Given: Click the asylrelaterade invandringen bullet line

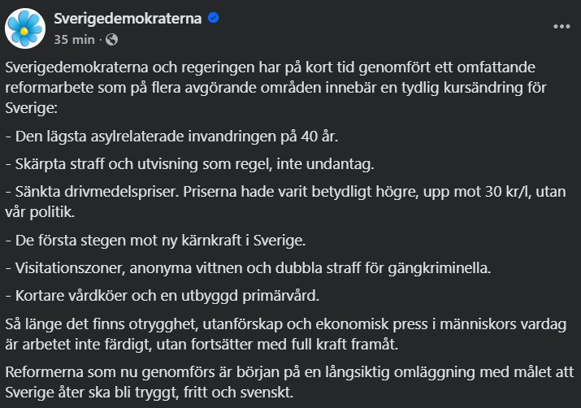Looking at the screenshot, I should [x=171, y=137].
